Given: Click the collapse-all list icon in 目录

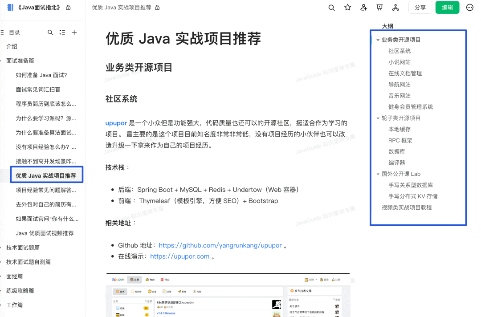Looking at the screenshot, I should pos(62,32).
